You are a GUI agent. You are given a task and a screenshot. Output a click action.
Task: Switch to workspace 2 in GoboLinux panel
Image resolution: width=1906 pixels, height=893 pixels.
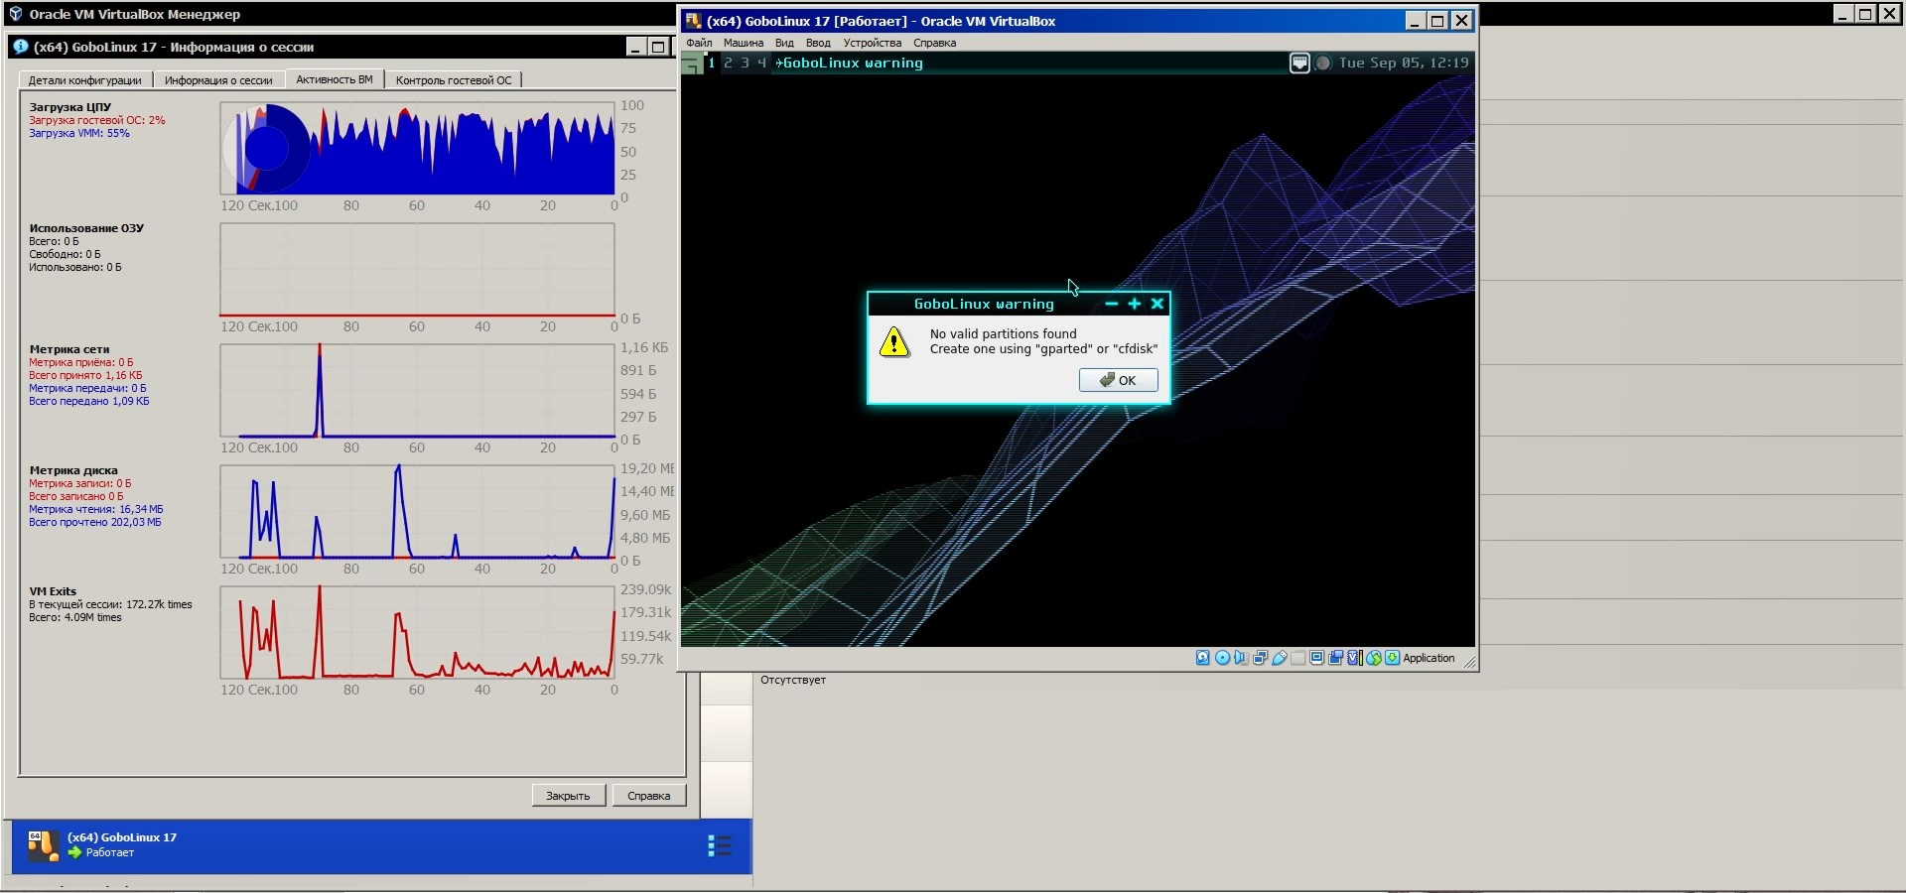point(728,63)
